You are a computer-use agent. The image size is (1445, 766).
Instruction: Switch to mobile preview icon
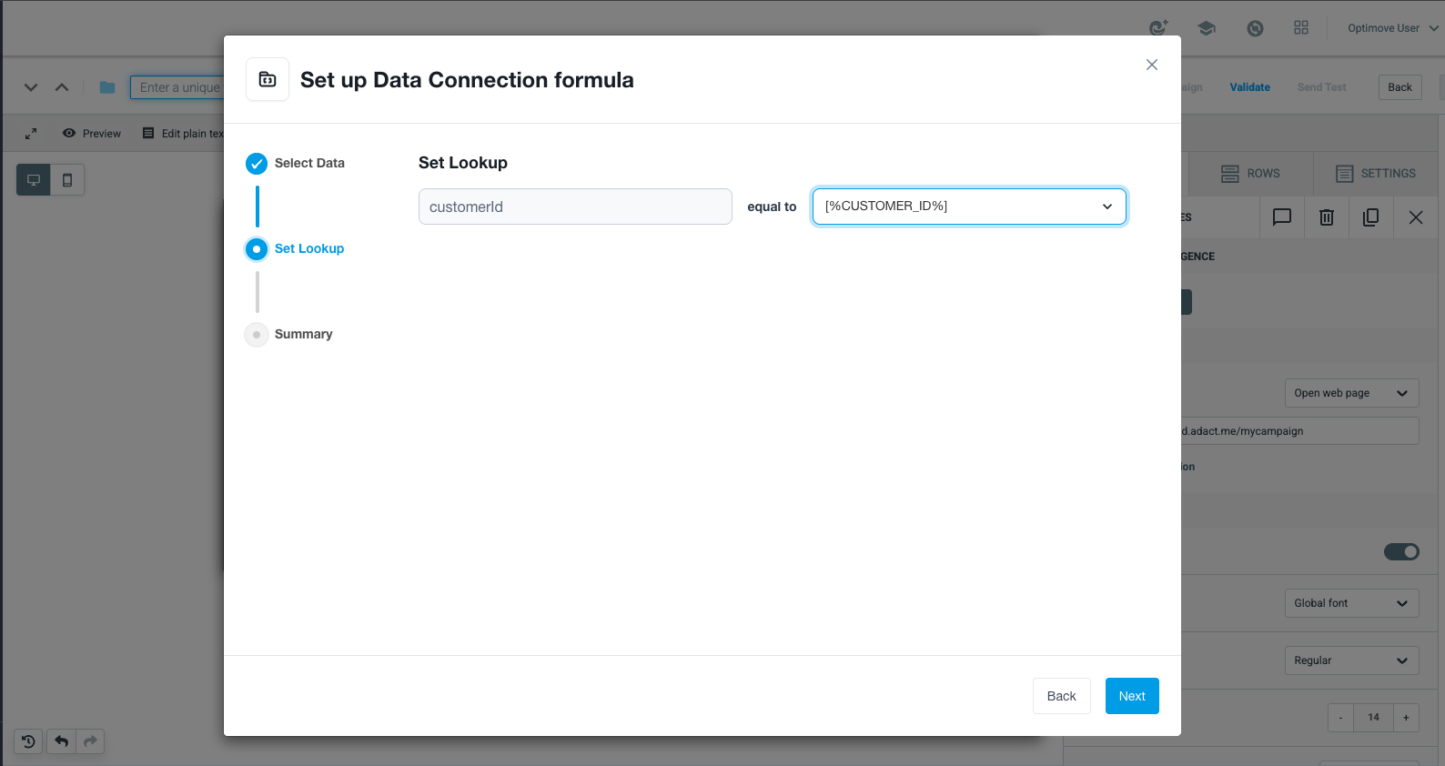click(x=67, y=180)
